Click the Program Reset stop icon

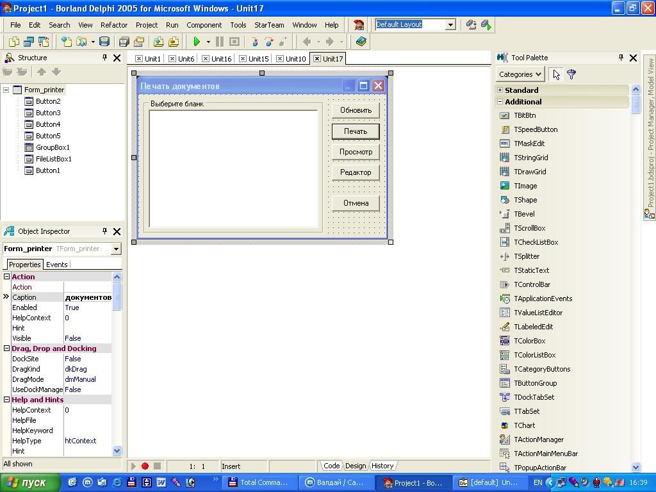point(234,42)
